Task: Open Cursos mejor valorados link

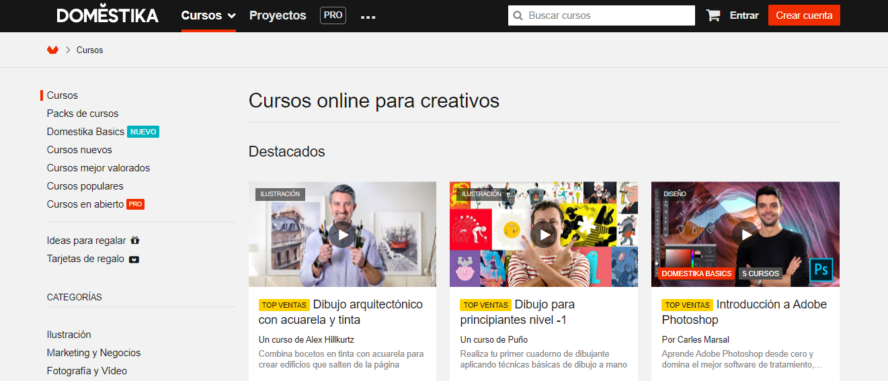Action: [98, 168]
